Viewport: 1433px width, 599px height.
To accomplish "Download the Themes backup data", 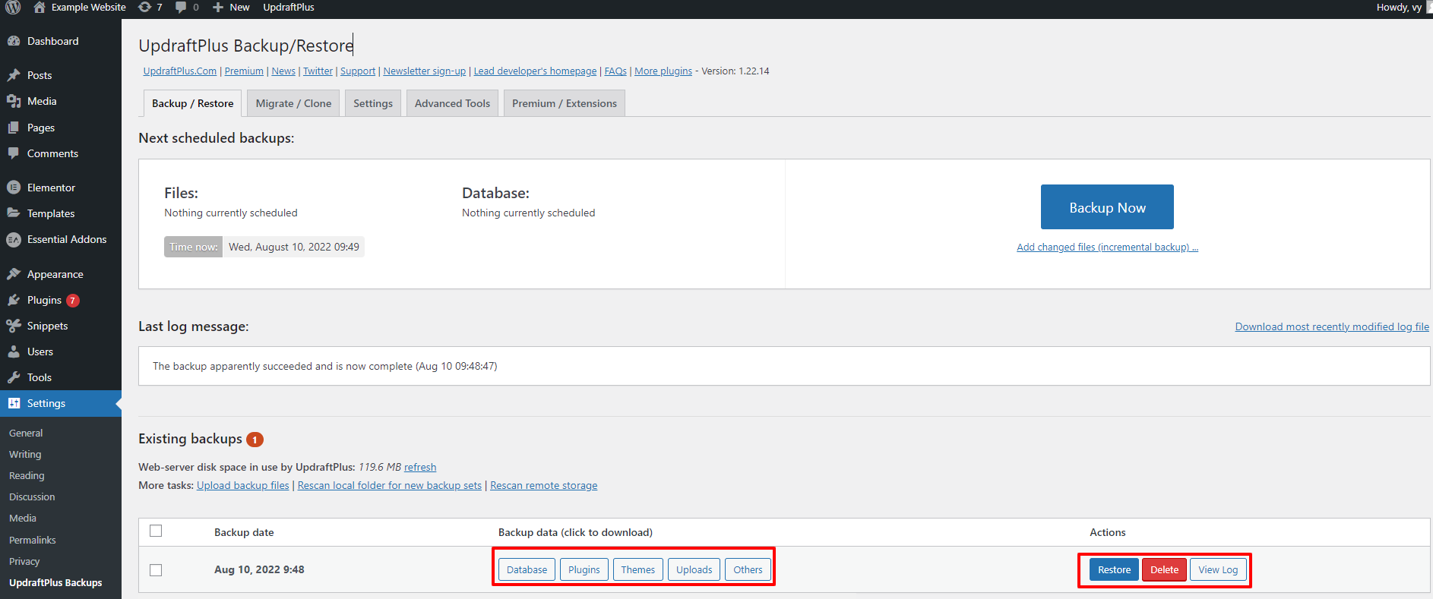I will [x=637, y=569].
